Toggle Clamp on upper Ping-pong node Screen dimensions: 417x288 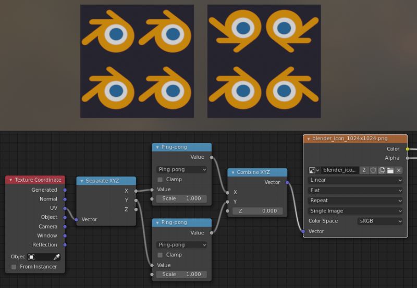160,180
